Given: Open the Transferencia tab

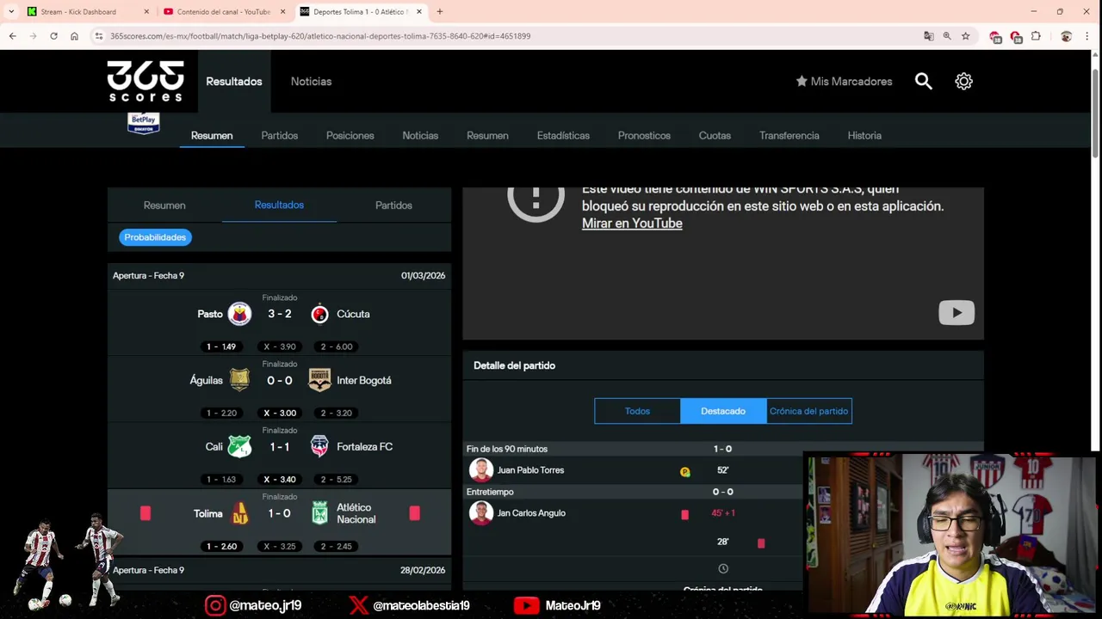Looking at the screenshot, I should pyautogui.click(x=789, y=135).
